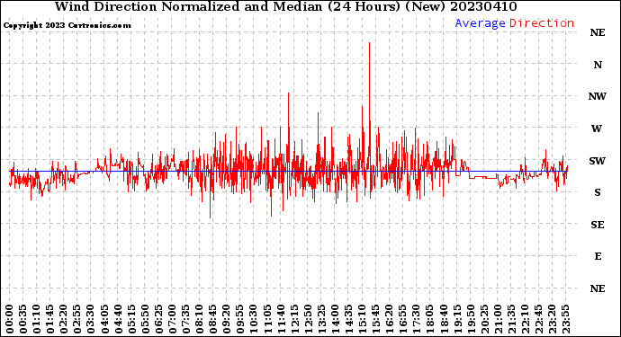Click the 21:00 time axis label
The image size is (621, 337).
point(499,319)
